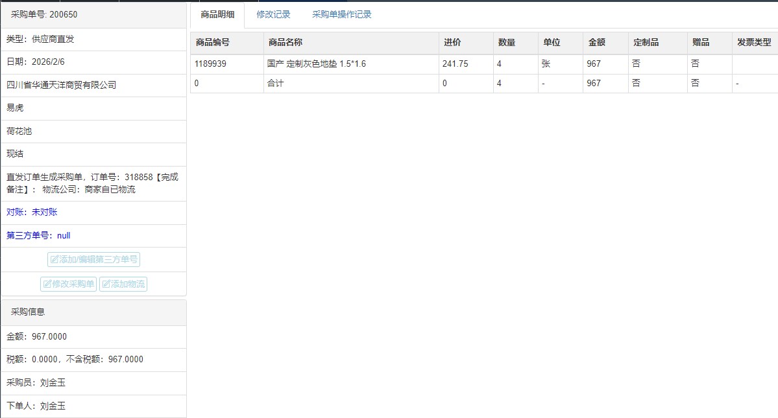Click the 采购单号: 200650 panel heading
This screenshot has width=778, height=418.
click(x=44, y=14)
